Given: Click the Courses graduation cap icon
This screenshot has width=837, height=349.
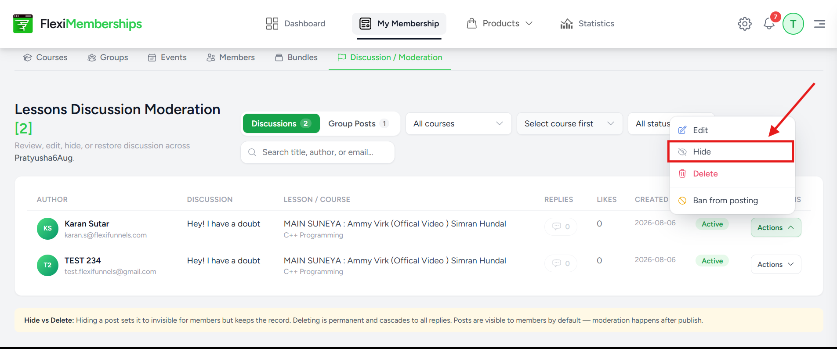Looking at the screenshot, I should point(28,58).
